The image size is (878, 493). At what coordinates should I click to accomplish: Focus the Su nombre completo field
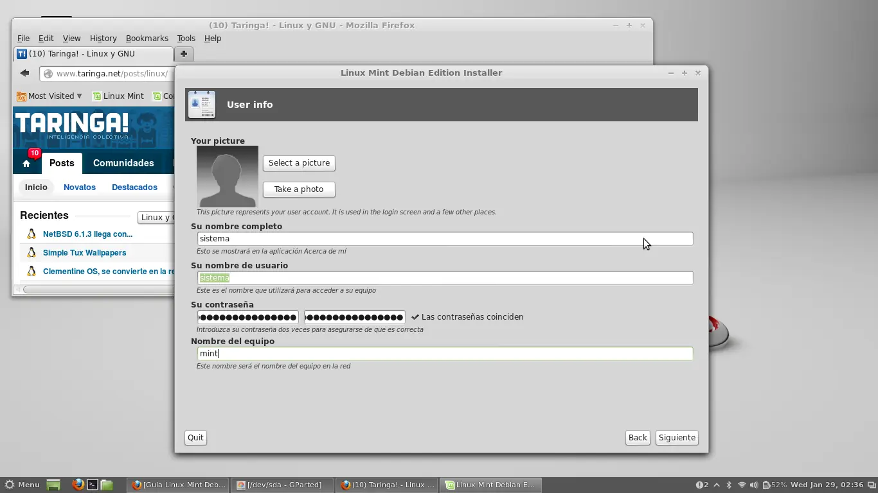coord(445,239)
